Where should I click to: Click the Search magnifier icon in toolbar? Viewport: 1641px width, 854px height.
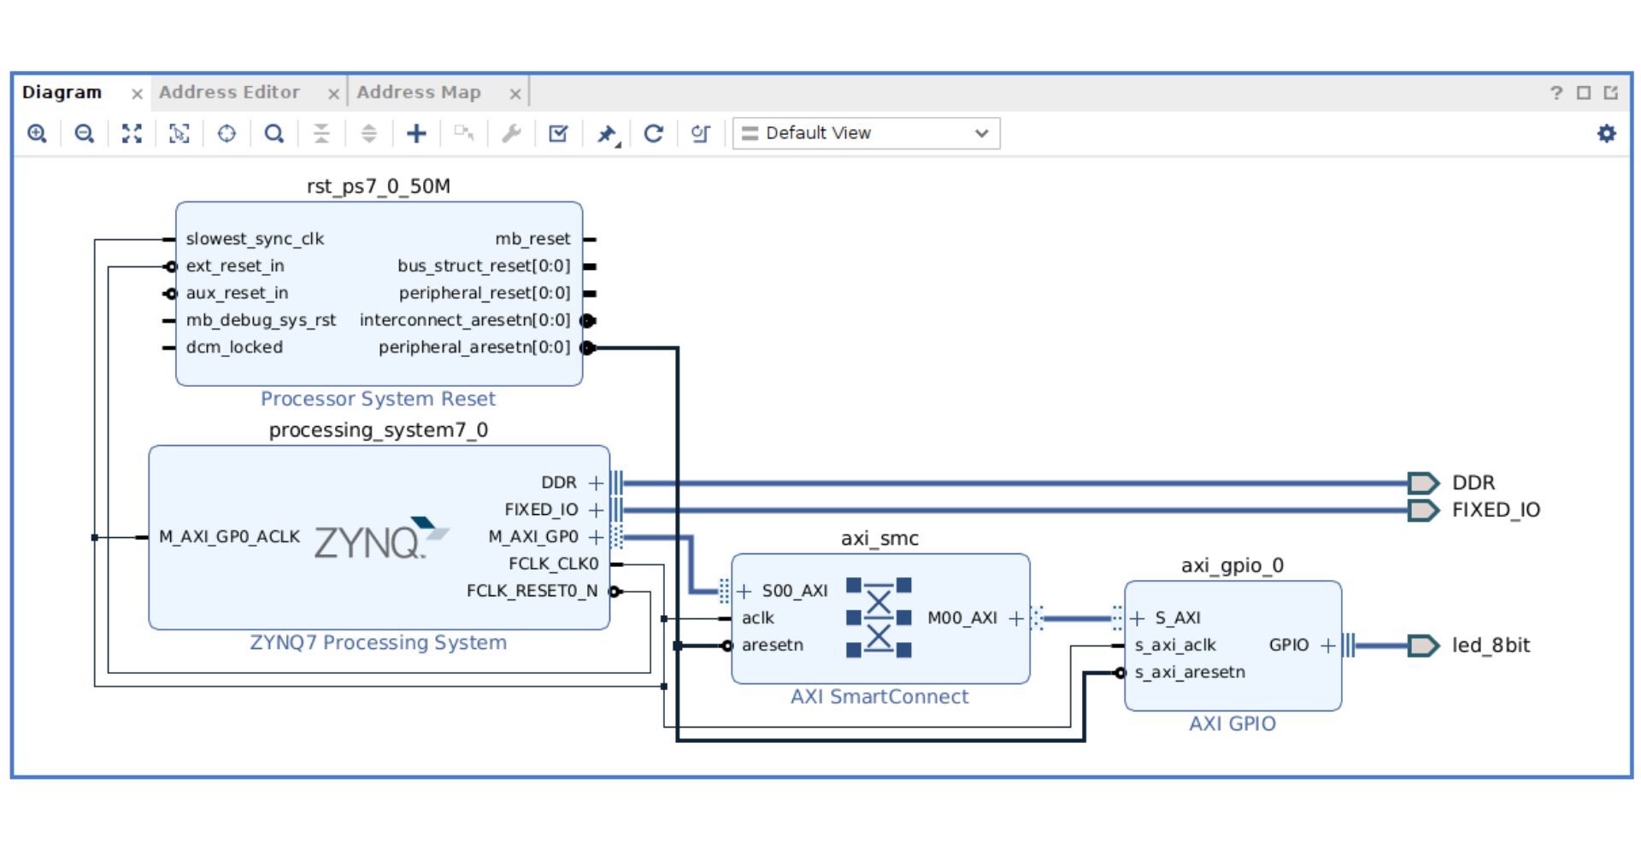click(x=273, y=133)
